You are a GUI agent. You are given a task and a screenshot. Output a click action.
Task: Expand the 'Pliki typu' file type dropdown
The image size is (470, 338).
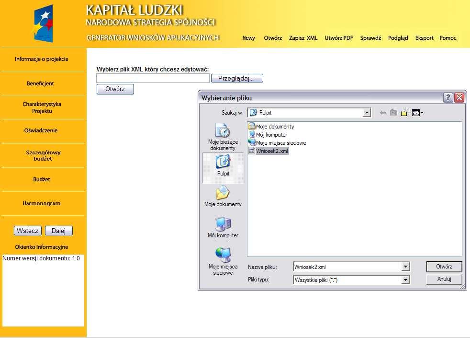tap(405, 280)
